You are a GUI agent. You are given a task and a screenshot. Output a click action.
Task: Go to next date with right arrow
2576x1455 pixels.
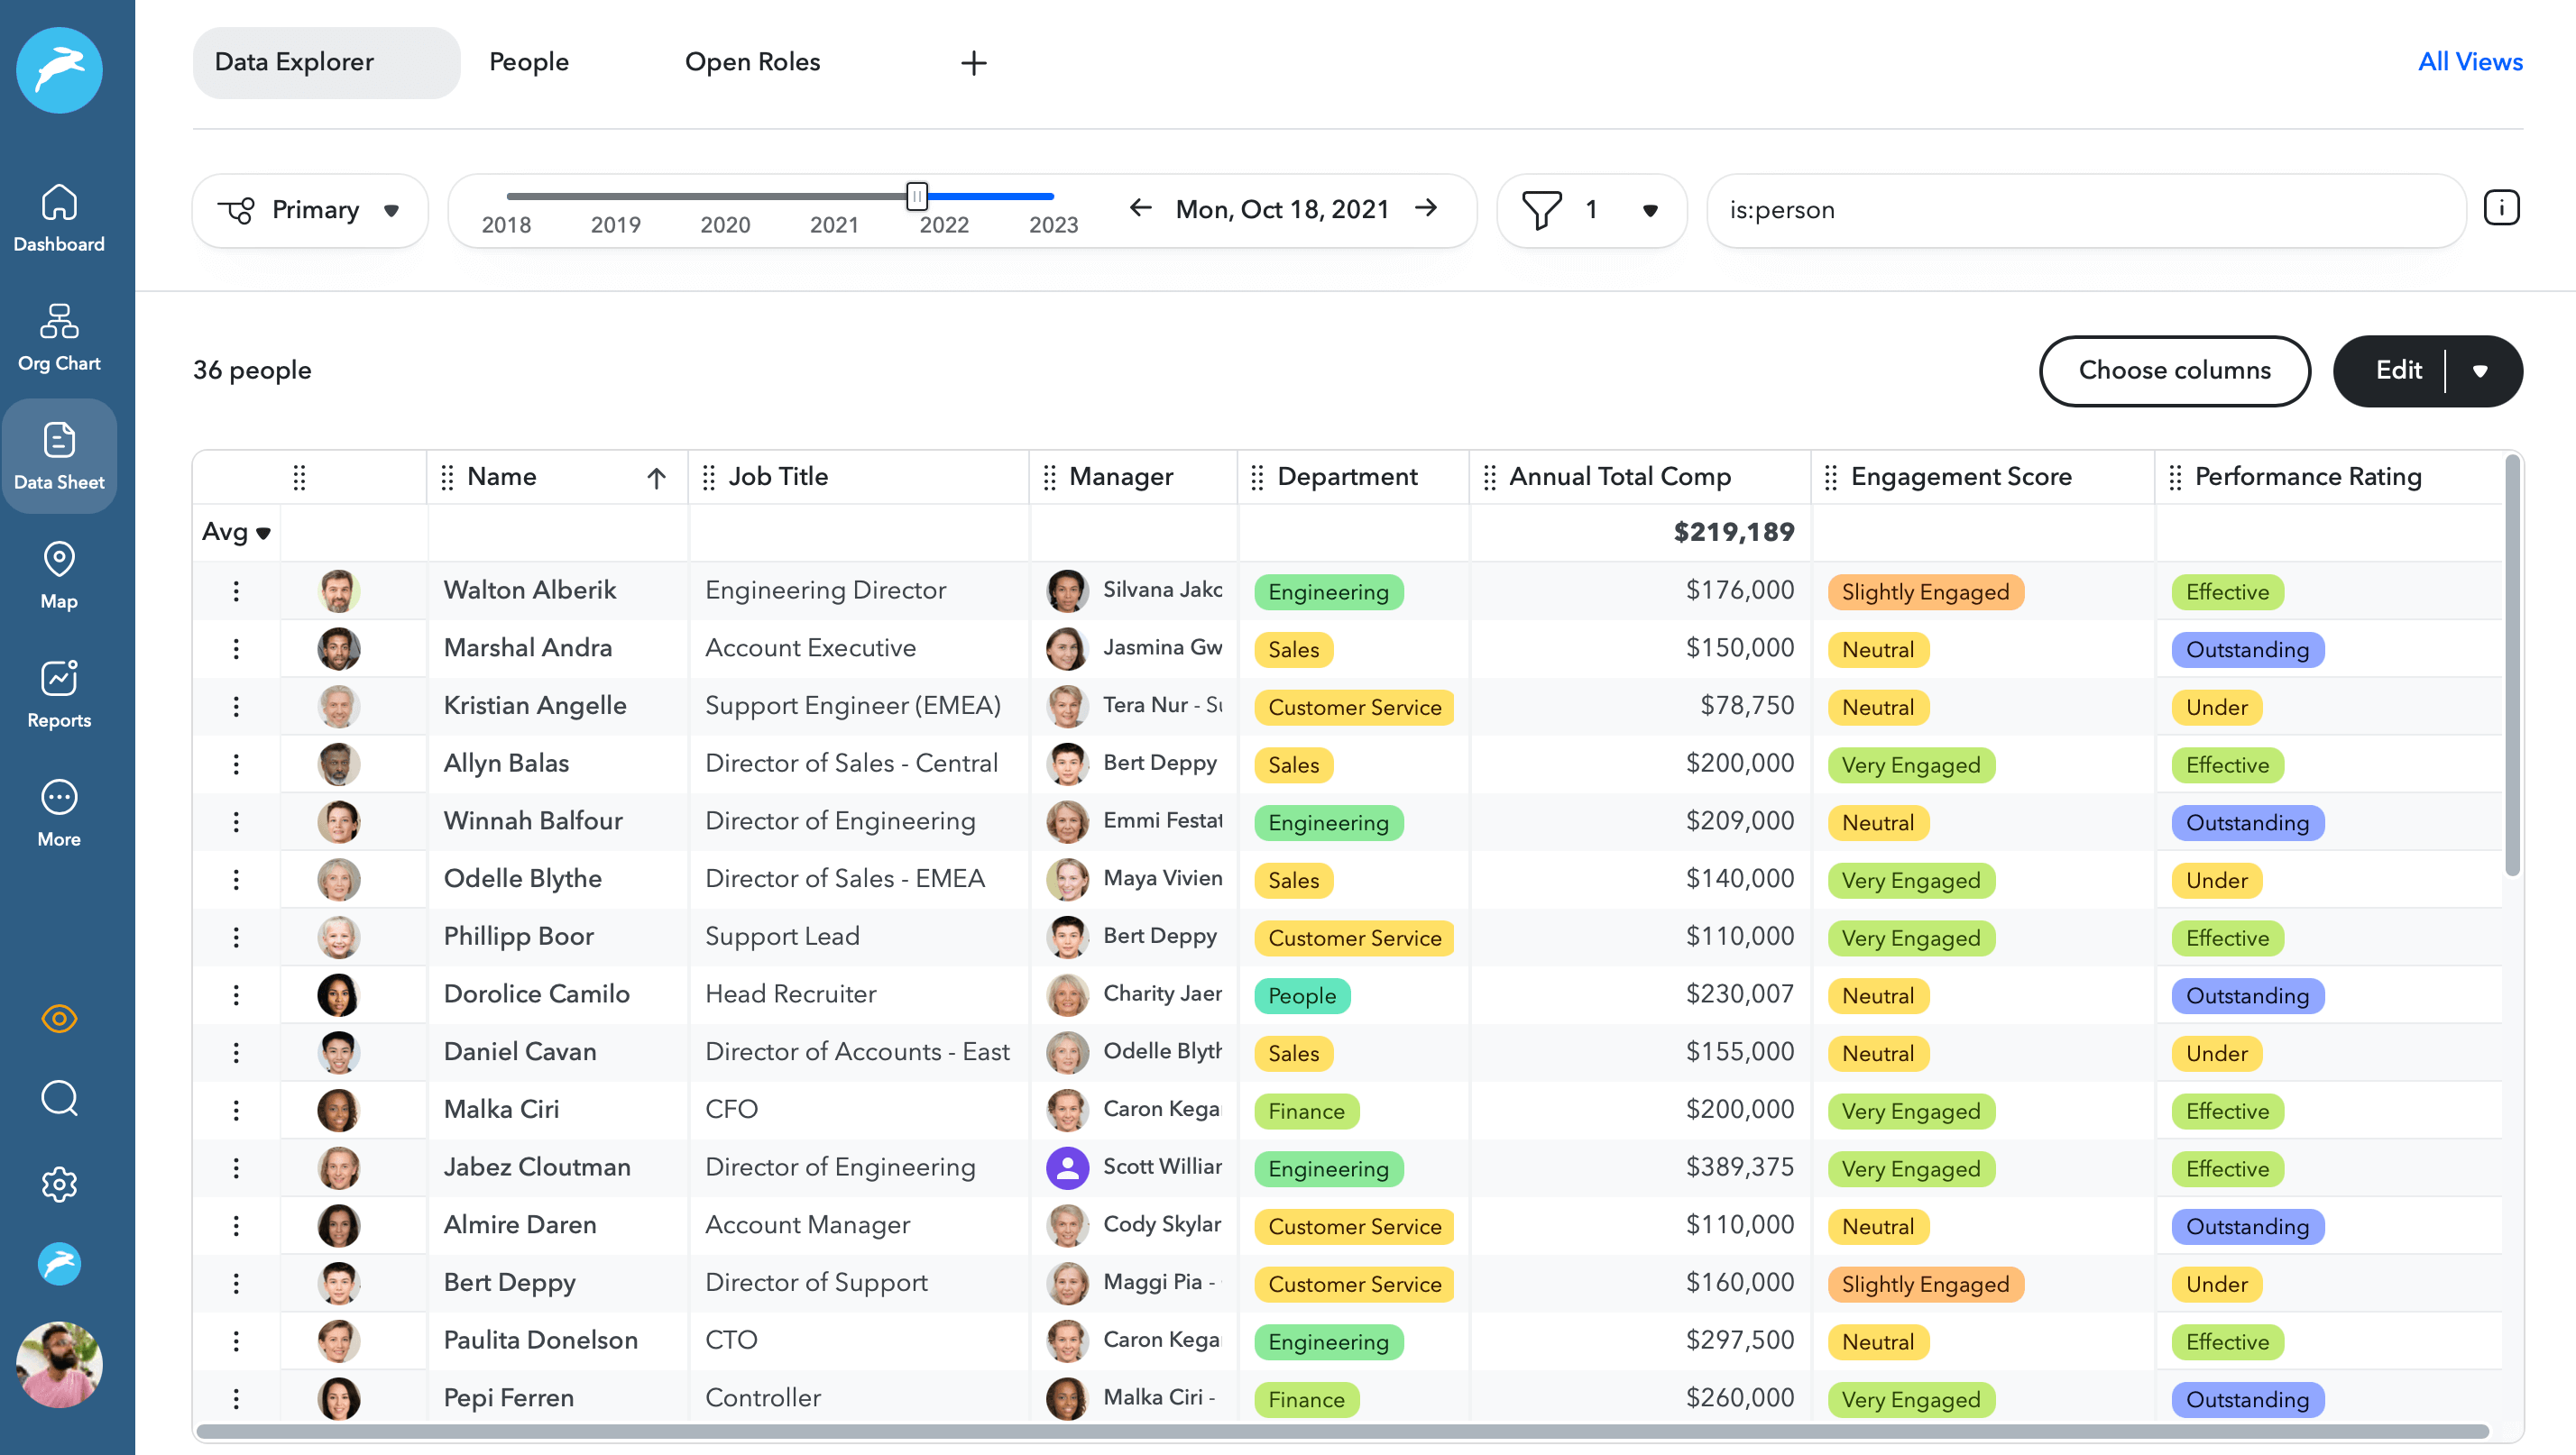point(1426,208)
